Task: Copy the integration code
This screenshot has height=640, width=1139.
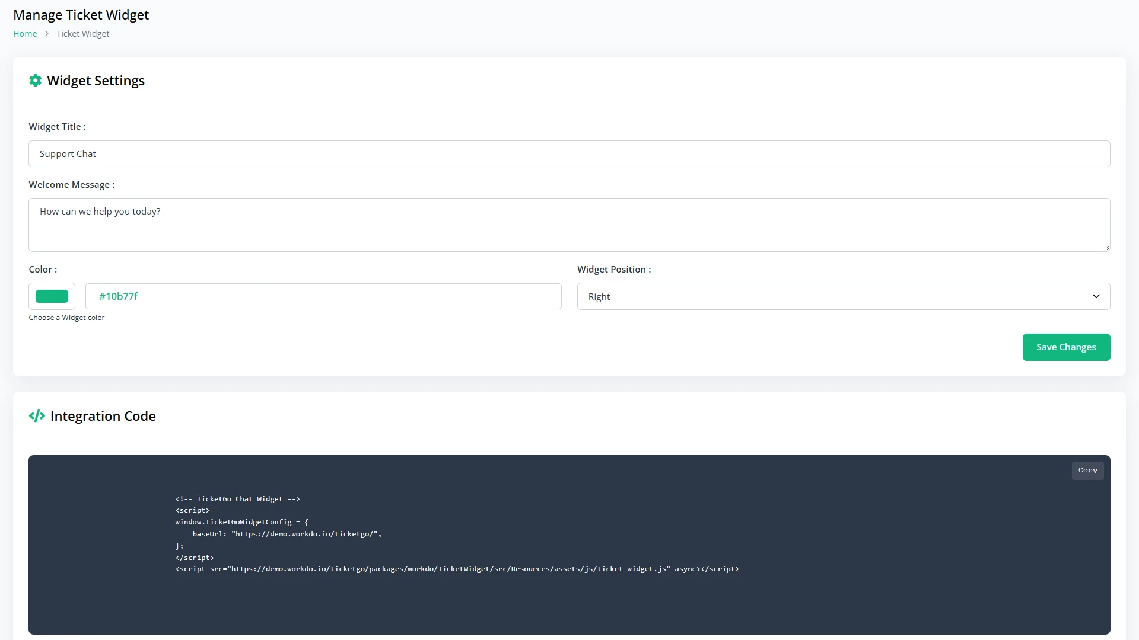Action: pyautogui.click(x=1087, y=471)
